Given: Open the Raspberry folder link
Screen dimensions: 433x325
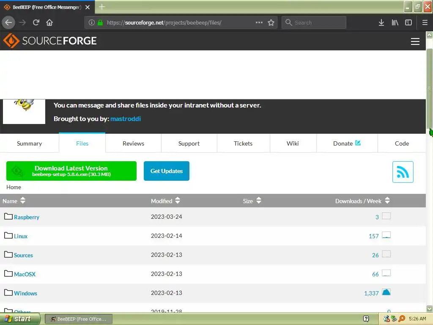Looking at the screenshot, I should click(27, 217).
